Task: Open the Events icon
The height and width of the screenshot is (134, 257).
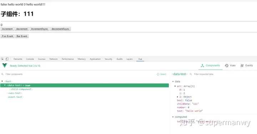Action: [242, 66]
